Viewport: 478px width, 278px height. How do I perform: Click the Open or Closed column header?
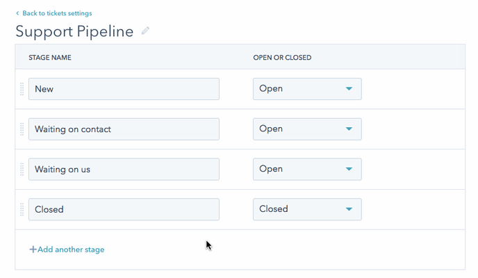point(282,58)
